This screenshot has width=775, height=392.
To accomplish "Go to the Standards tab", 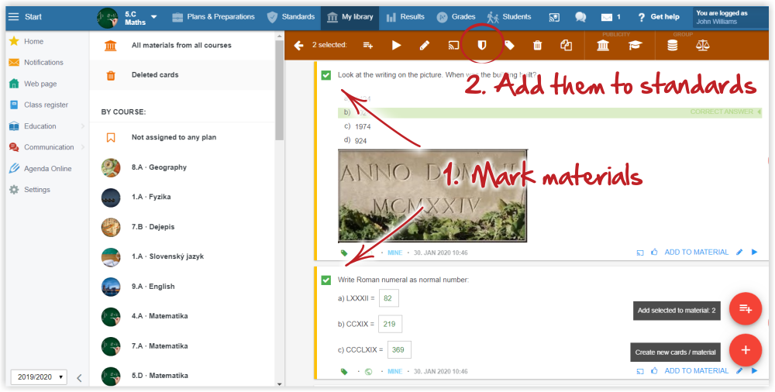I will pyautogui.click(x=291, y=17).
